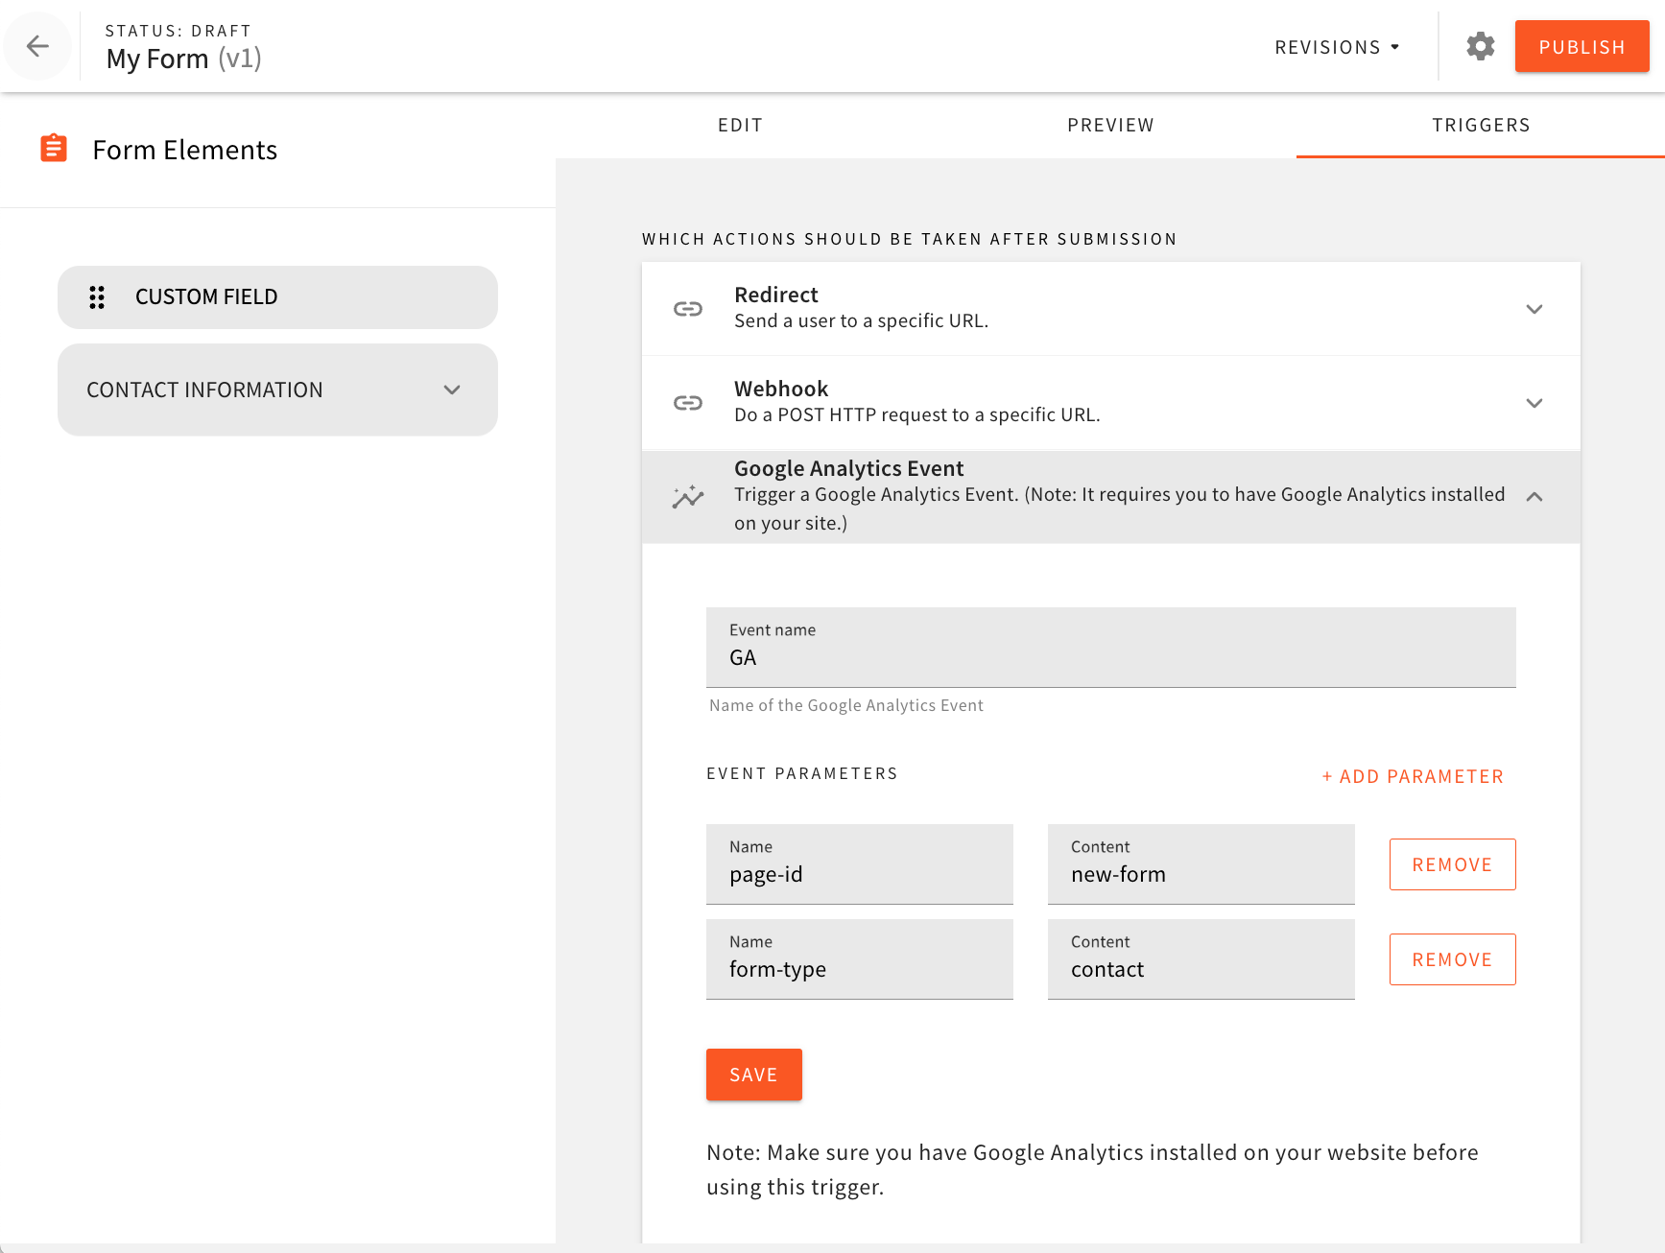1665x1253 pixels.
Task: Expand the Redirect action details
Action: (1534, 309)
